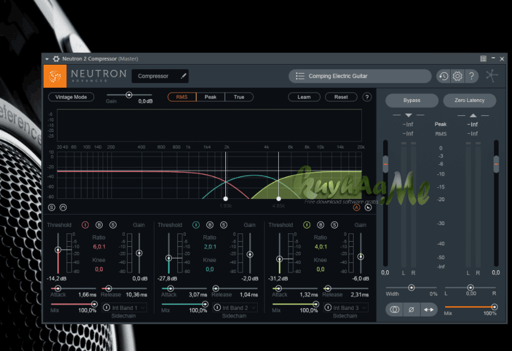This screenshot has height=351, width=512.
Task: Click the plugin title bar gear icon
Action: (56, 58)
